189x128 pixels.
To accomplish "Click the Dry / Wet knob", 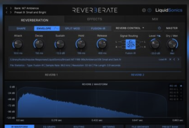I will pyautogui.click(x=172, y=44).
